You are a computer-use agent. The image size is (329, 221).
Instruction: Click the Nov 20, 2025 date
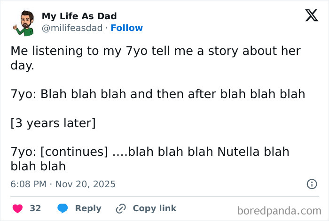[85, 184]
